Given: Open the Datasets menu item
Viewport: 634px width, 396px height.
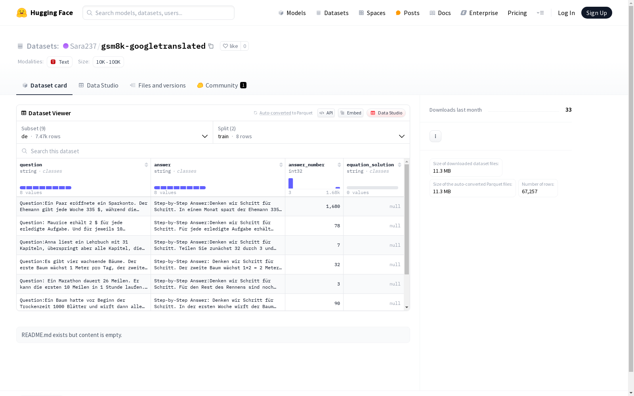Looking at the screenshot, I should tap(332, 13).
